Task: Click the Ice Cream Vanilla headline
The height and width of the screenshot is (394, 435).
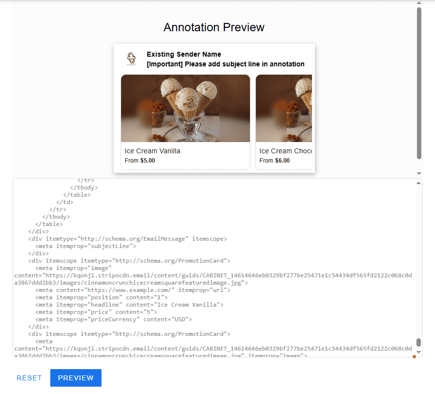Action: tap(152, 151)
